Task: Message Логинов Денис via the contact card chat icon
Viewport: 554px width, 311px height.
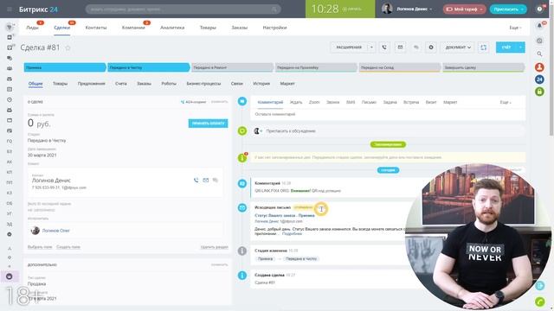Action: click(x=216, y=181)
